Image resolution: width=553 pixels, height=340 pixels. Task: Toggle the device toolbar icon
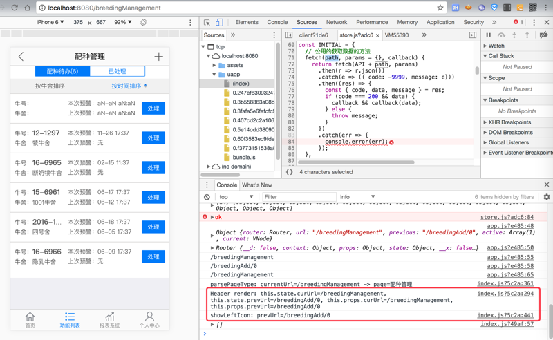pos(219,22)
